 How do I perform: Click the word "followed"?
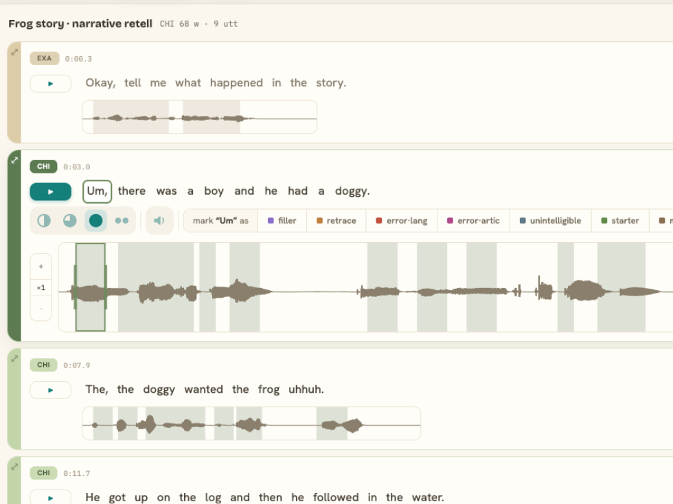click(336, 498)
